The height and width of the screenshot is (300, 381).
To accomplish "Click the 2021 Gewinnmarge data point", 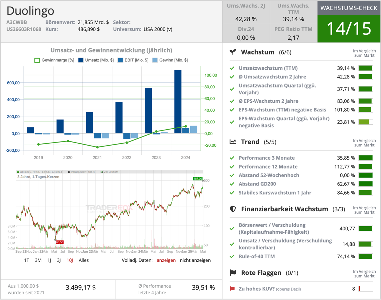I will point(97,147).
